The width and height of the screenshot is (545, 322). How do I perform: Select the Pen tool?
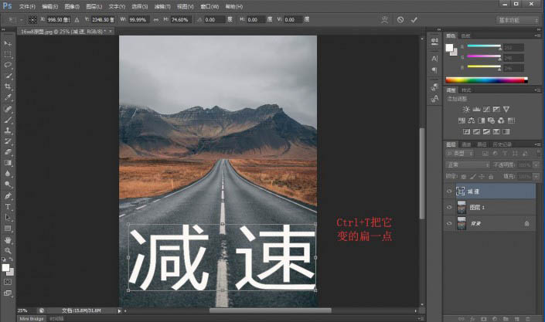(8, 196)
